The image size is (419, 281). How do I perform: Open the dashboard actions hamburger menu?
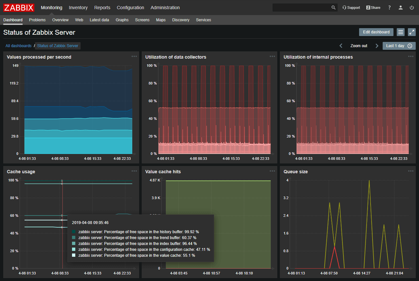tap(400, 32)
